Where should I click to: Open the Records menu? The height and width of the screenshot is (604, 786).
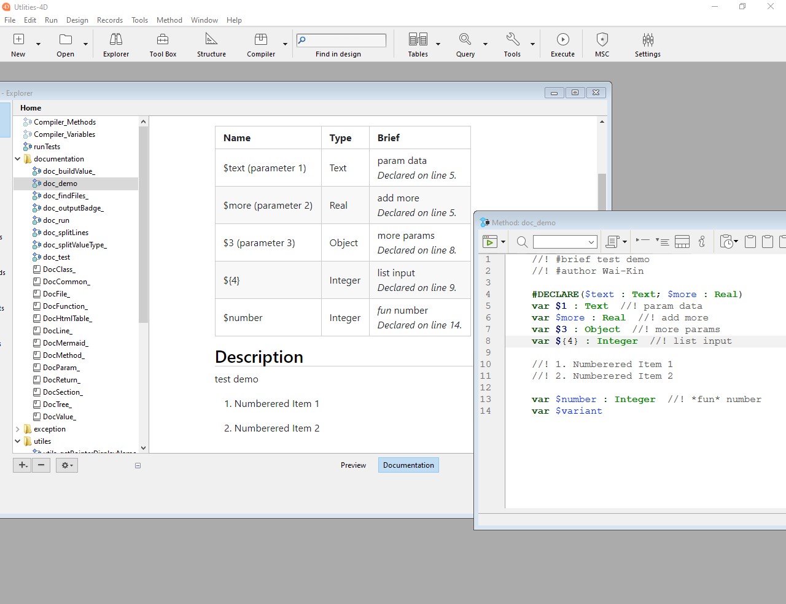(x=110, y=20)
